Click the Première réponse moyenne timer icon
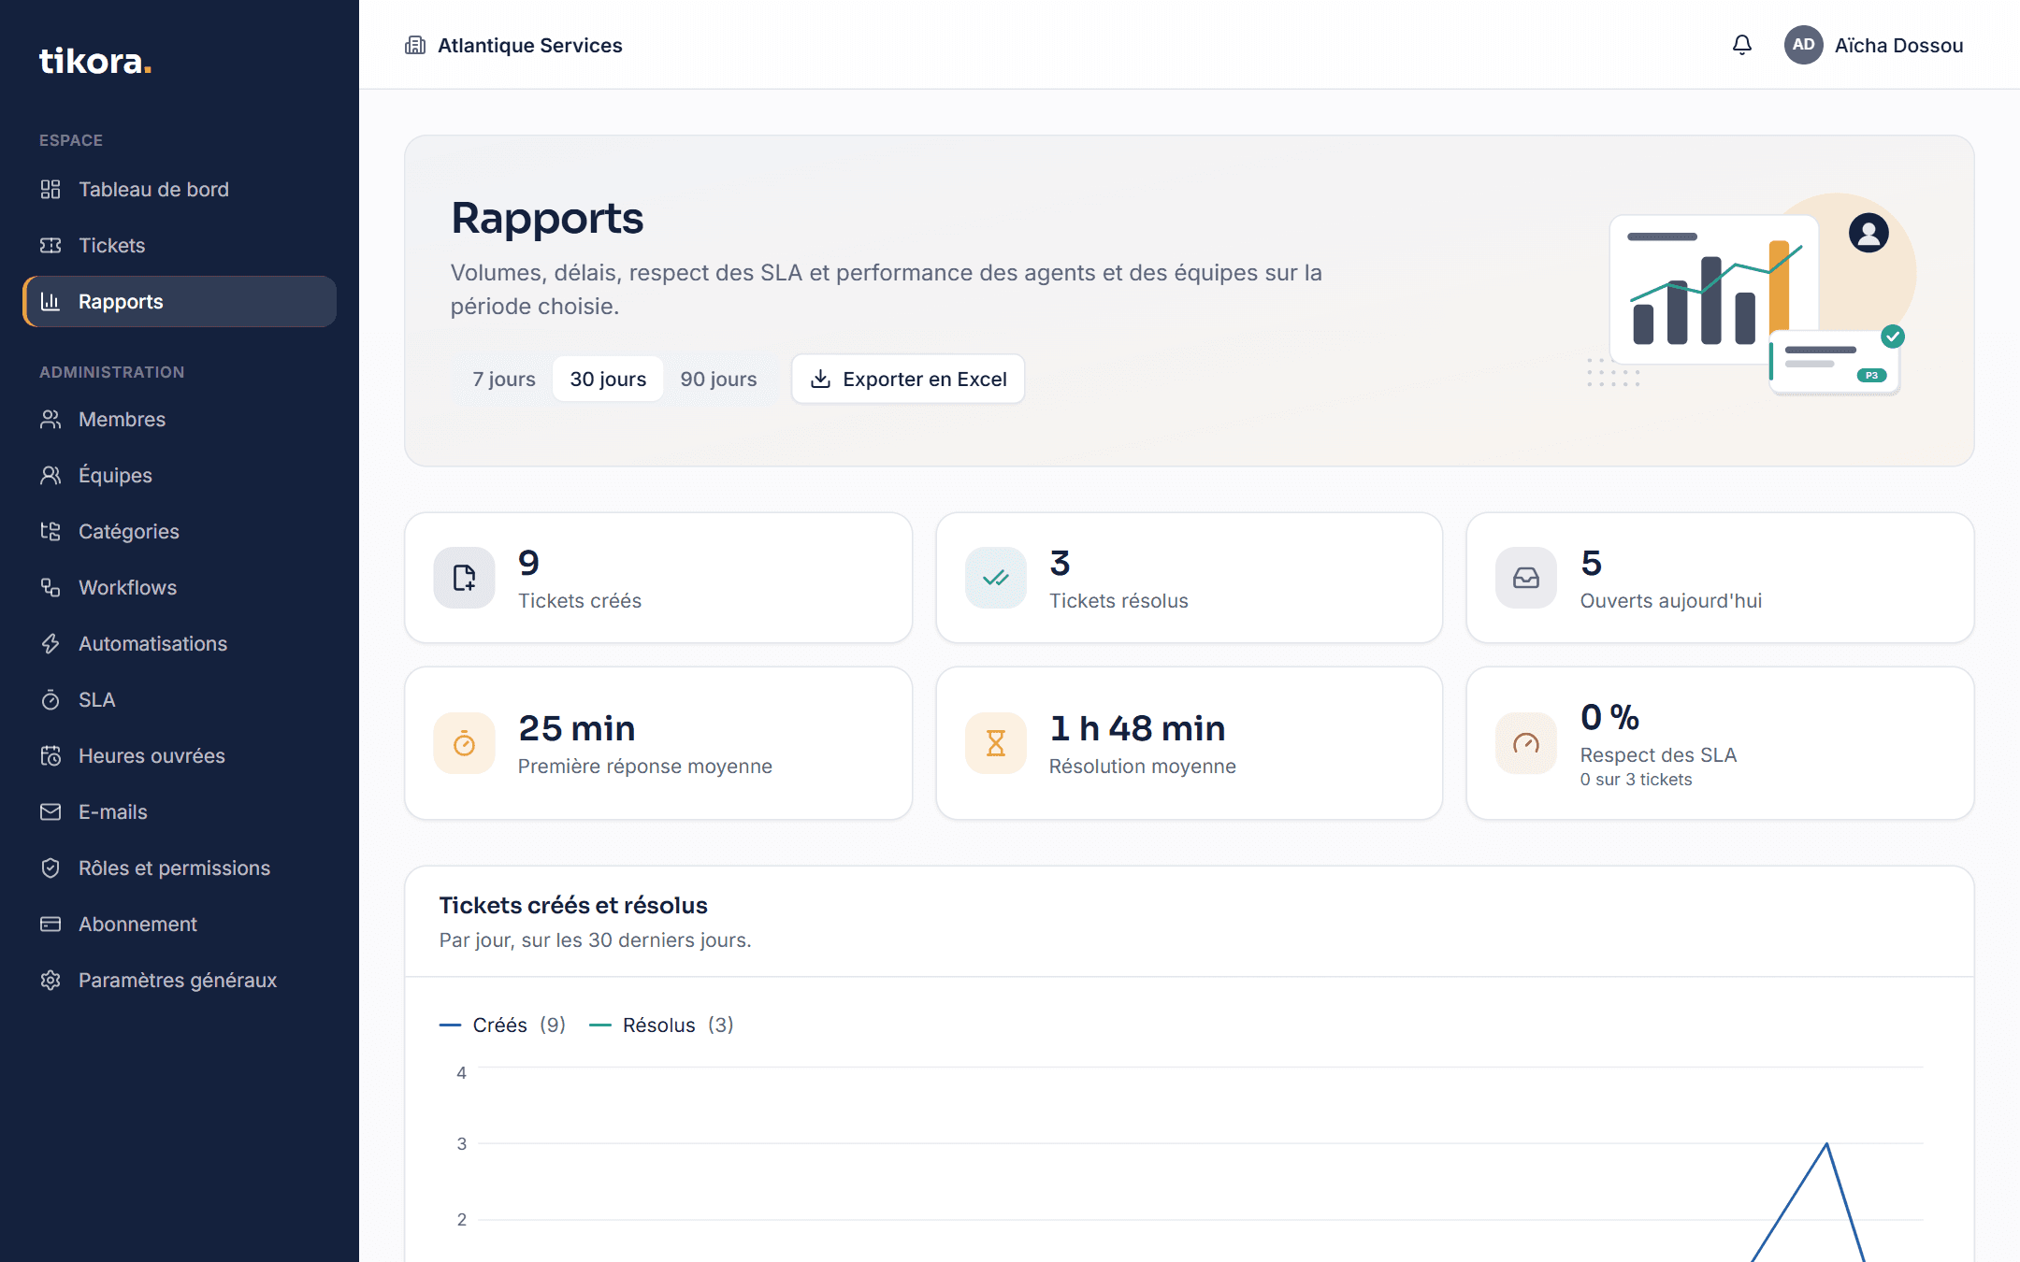The height and width of the screenshot is (1262, 2020). pyautogui.click(x=464, y=744)
